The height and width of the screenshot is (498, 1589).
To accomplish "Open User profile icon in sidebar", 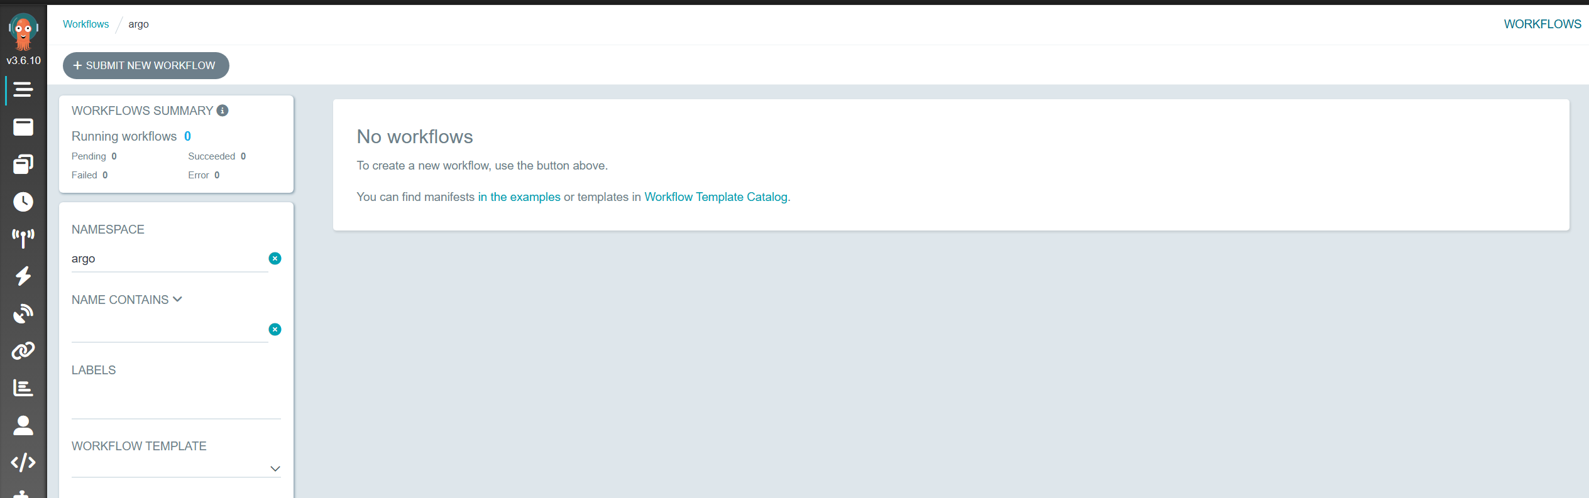I will tap(23, 425).
